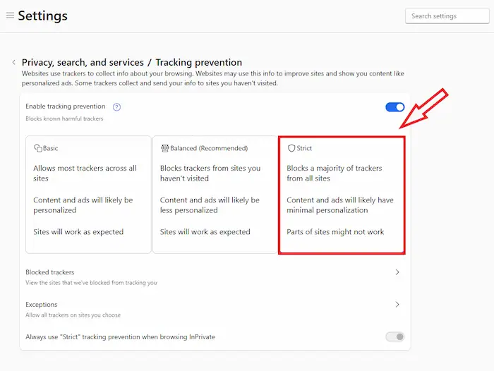Toggle Always use Strict for InPrivate switch
The height and width of the screenshot is (371, 494).
pyautogui.click(x=394, y=337)
